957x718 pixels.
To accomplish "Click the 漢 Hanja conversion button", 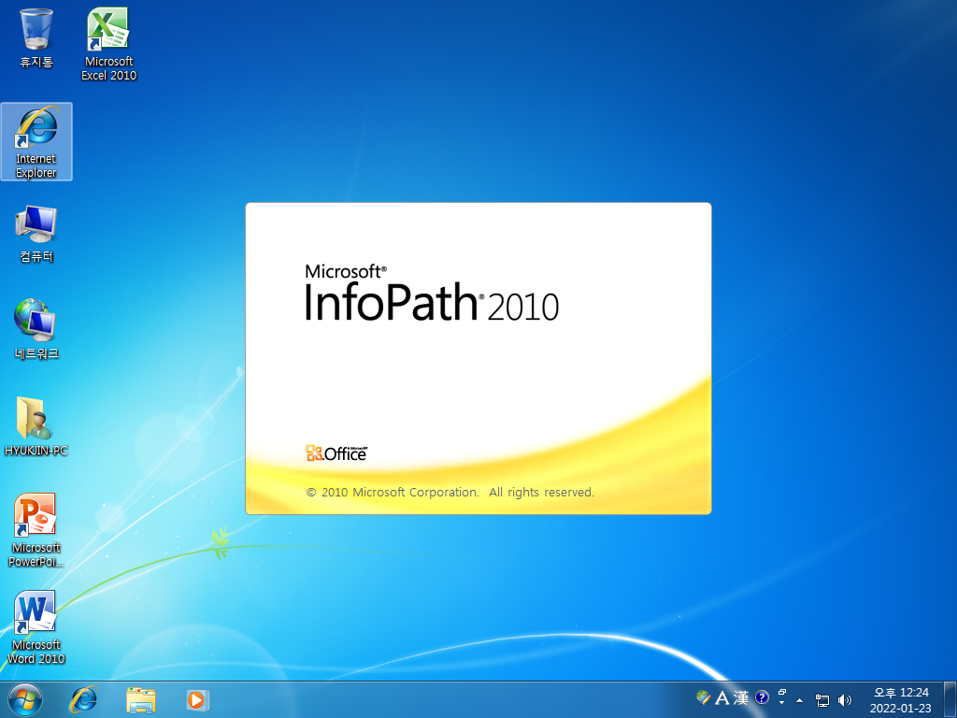I will point(741,697).
